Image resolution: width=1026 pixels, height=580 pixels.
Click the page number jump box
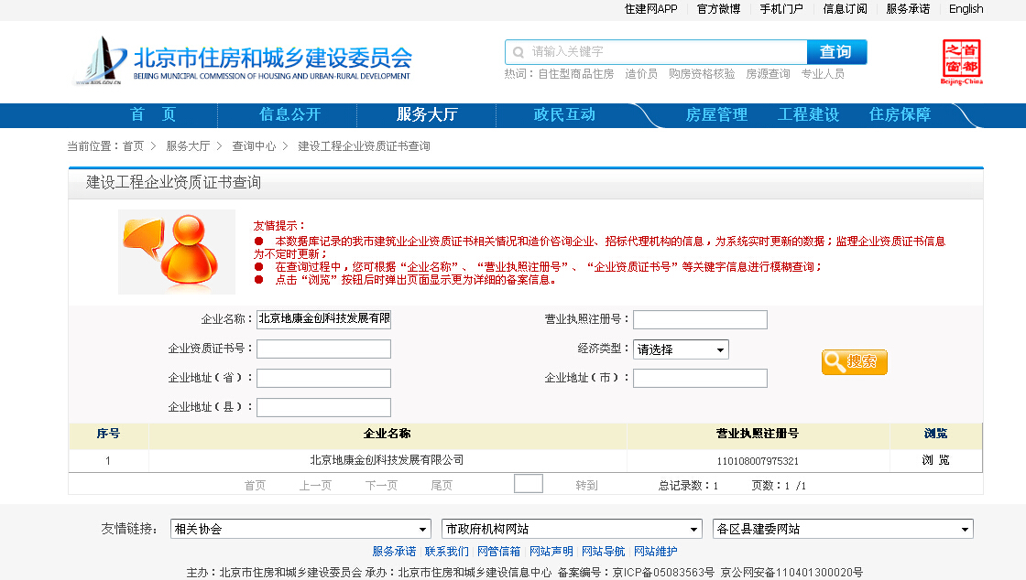coord(529,484)
